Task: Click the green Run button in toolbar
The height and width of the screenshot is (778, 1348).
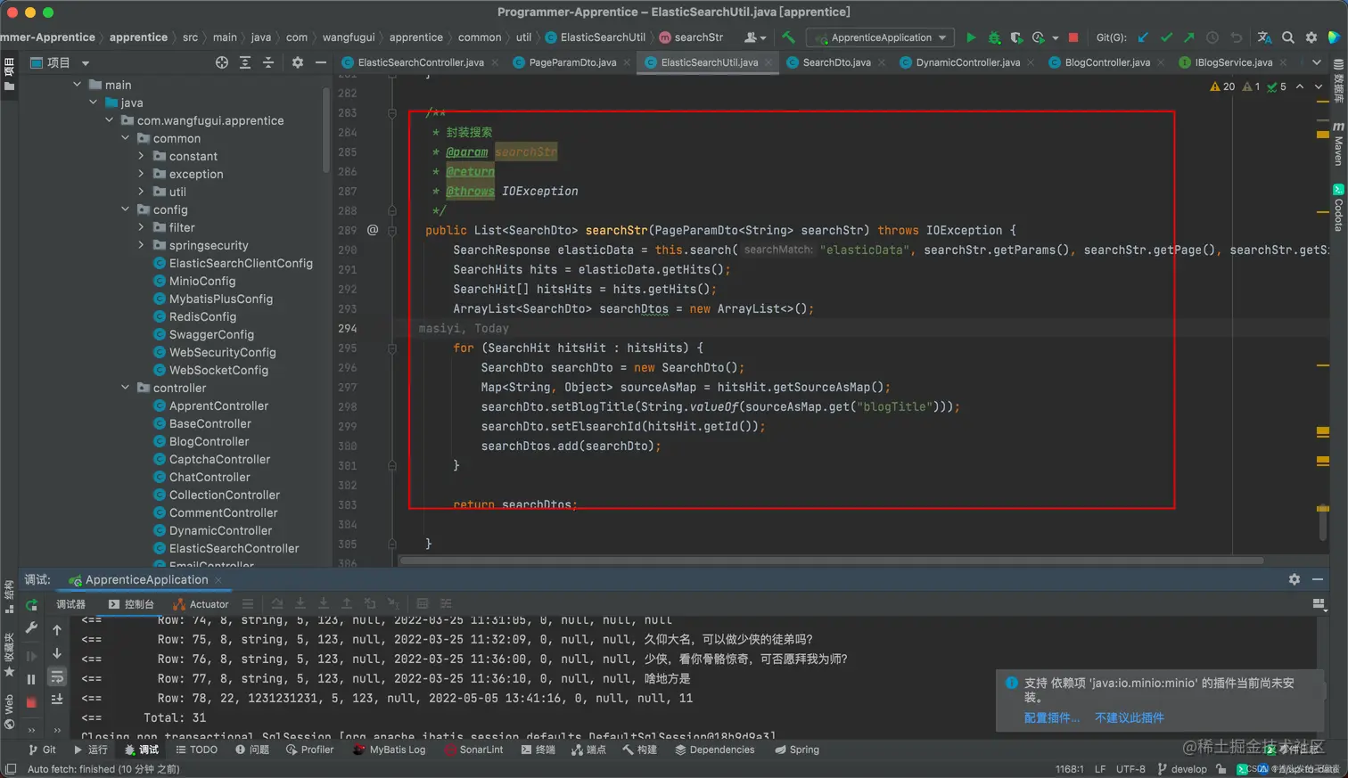Action: pos(971,37)
